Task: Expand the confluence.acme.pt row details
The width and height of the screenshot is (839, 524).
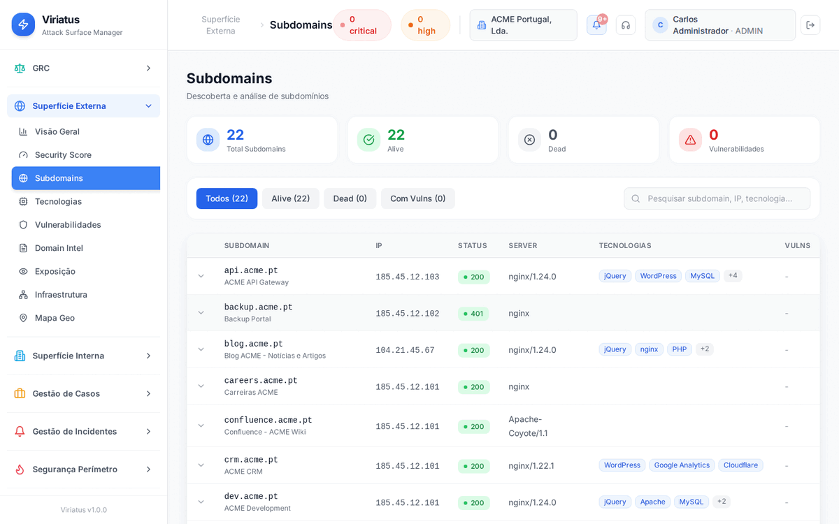Action: pos(201,425)
